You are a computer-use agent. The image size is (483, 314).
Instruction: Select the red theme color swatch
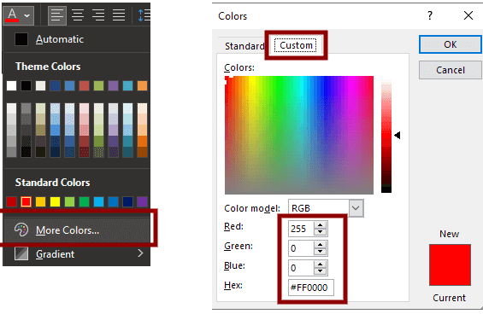click(84, 86)
